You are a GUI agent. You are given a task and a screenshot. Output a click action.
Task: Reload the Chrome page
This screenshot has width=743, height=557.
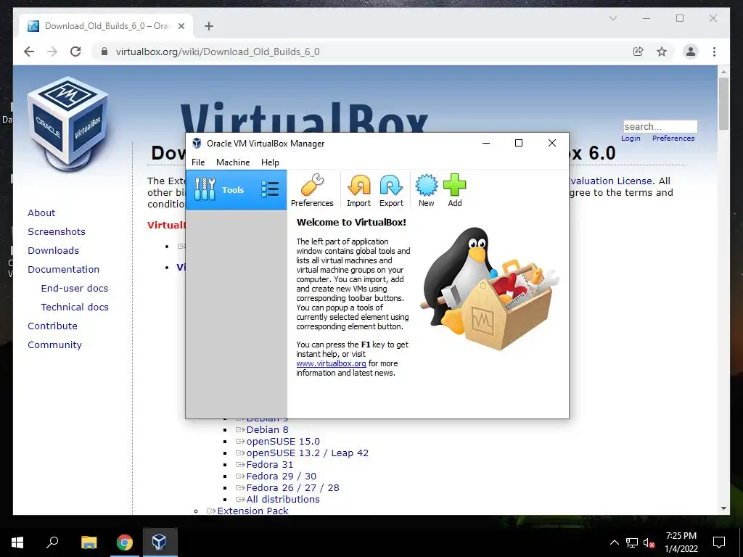(x=75, y=51)
